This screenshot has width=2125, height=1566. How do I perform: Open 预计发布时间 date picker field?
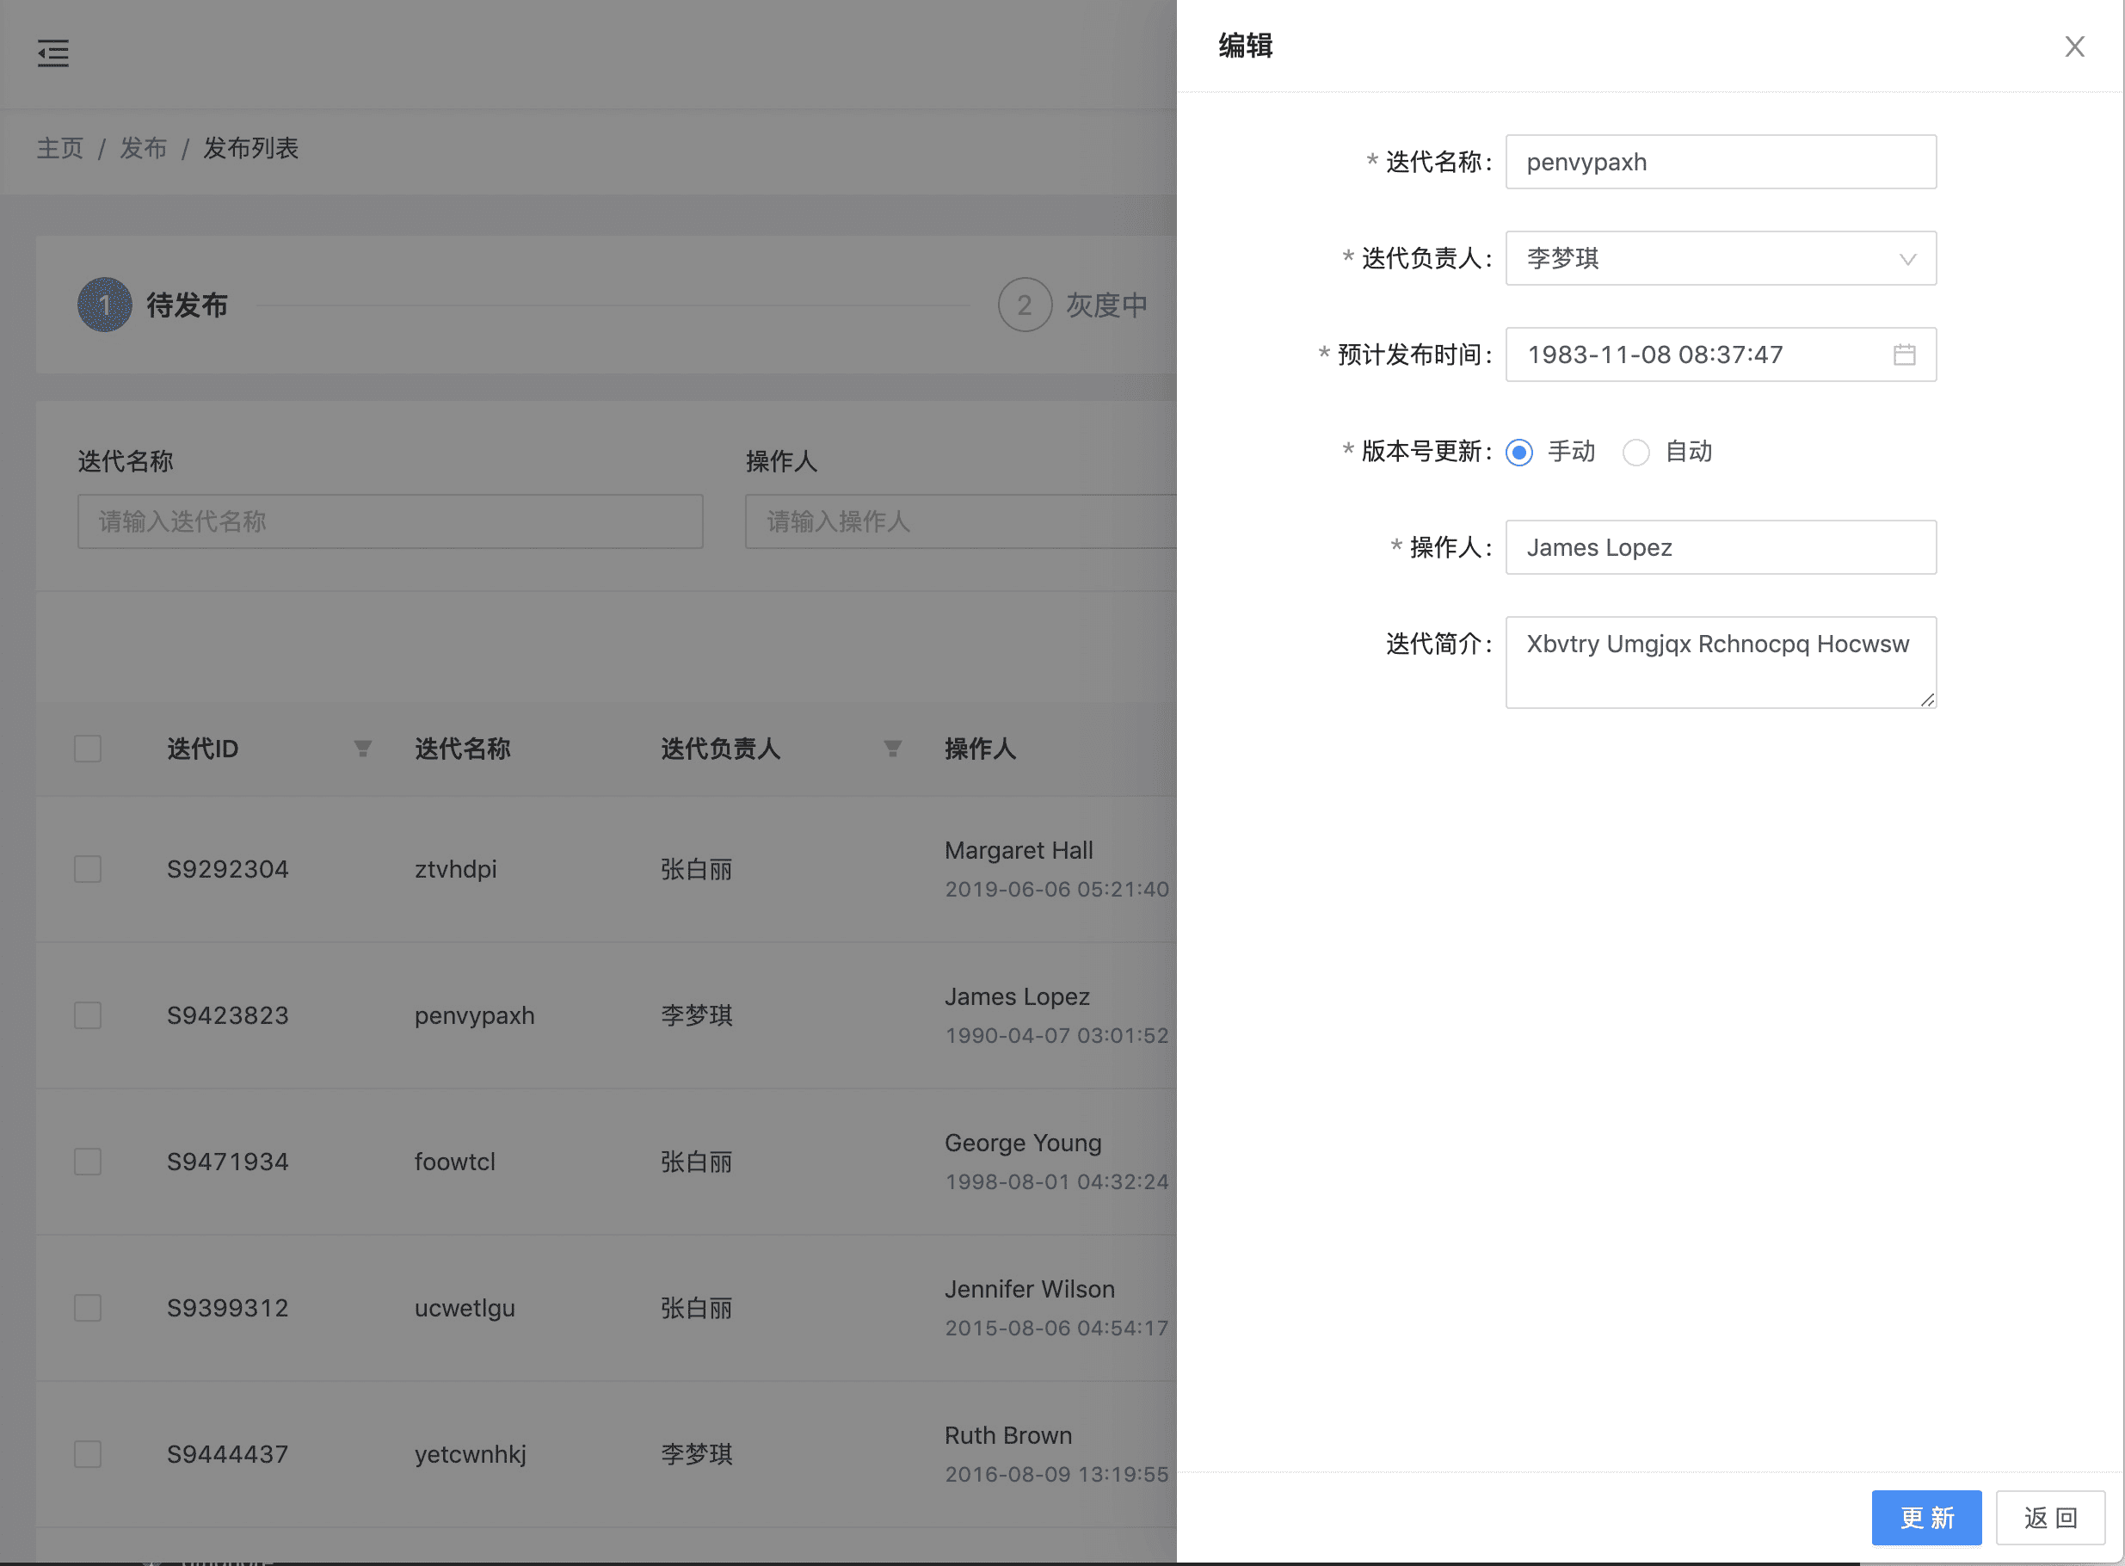pyautogui.click(x=1697, y=355)
